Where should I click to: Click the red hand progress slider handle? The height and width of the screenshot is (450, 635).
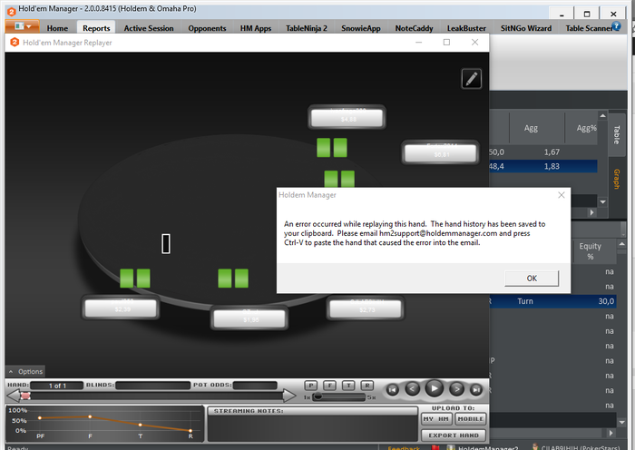click(x=25, y=396)
